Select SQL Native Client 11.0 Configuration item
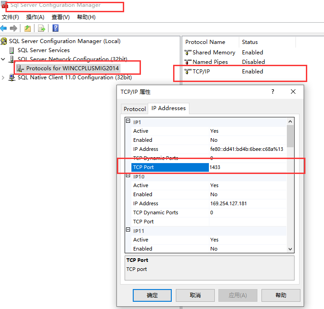This screenshot has width=324, height=309. [x=75, y=77]
